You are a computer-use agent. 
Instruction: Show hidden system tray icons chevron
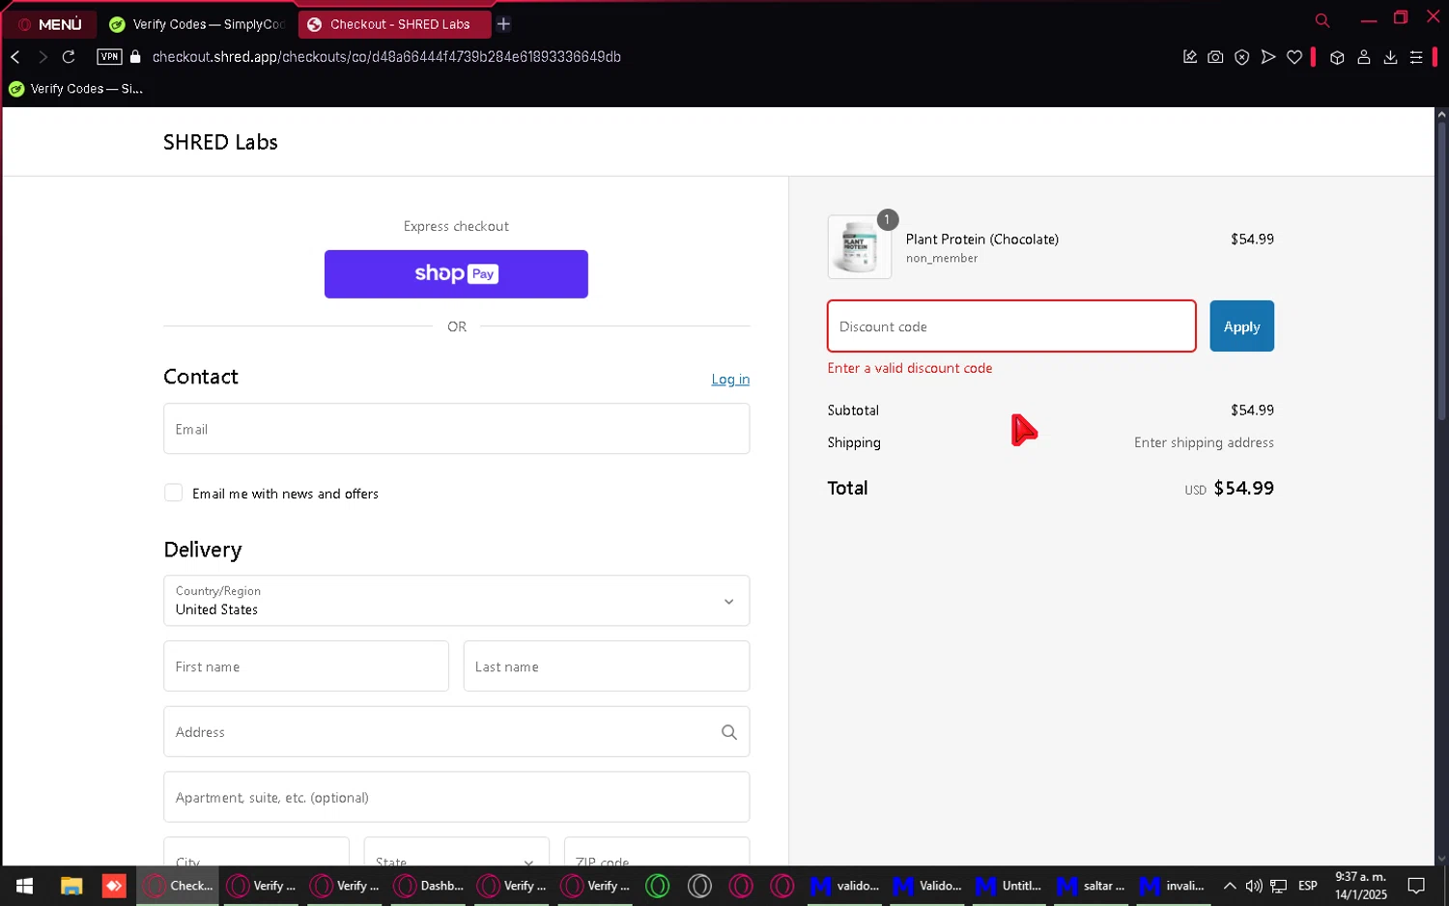point(1230,886)
